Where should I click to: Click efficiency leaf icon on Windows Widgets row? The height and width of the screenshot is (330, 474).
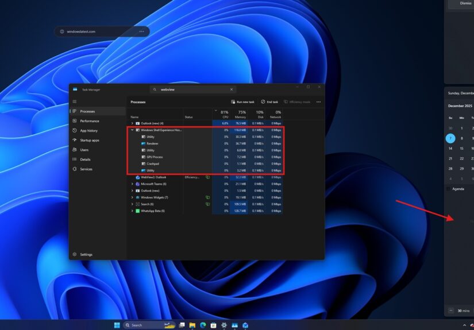(207, 197)
